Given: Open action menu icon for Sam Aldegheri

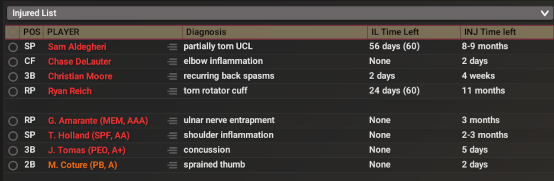Looking at the screenshot, I should tap(172, 47).
